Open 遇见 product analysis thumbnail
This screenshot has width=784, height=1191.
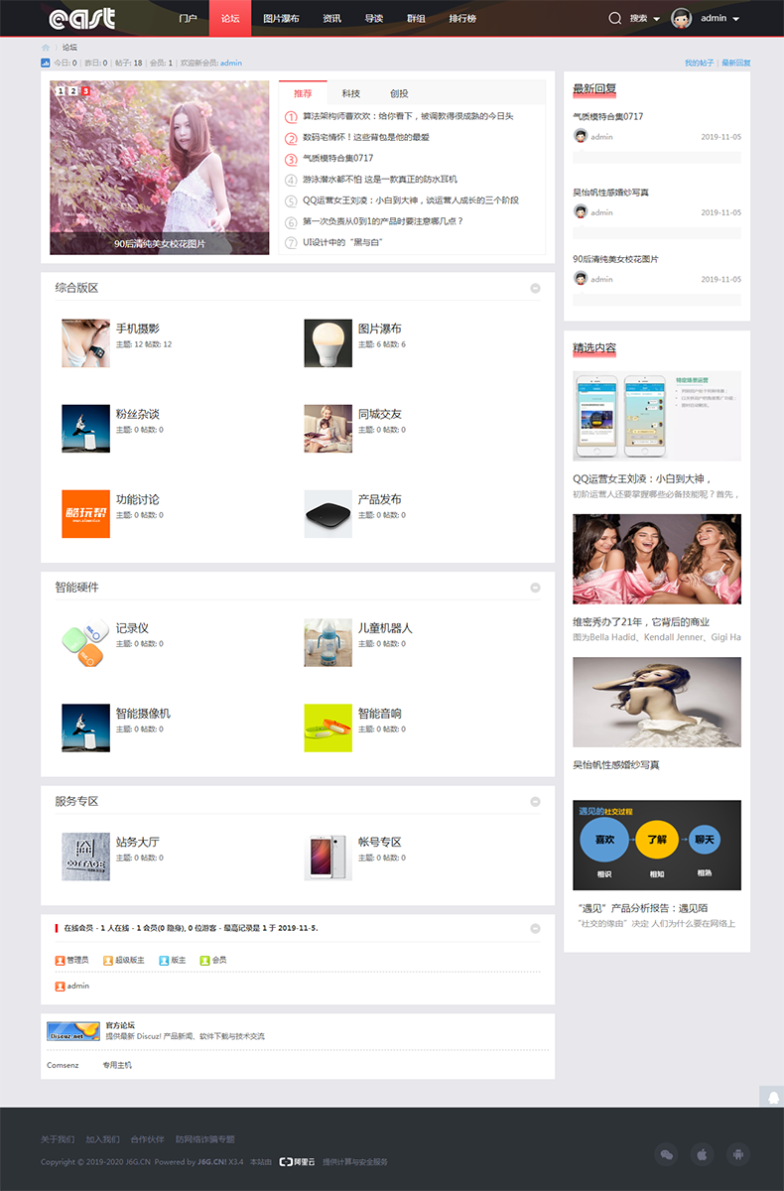click(x=657, y=845)
